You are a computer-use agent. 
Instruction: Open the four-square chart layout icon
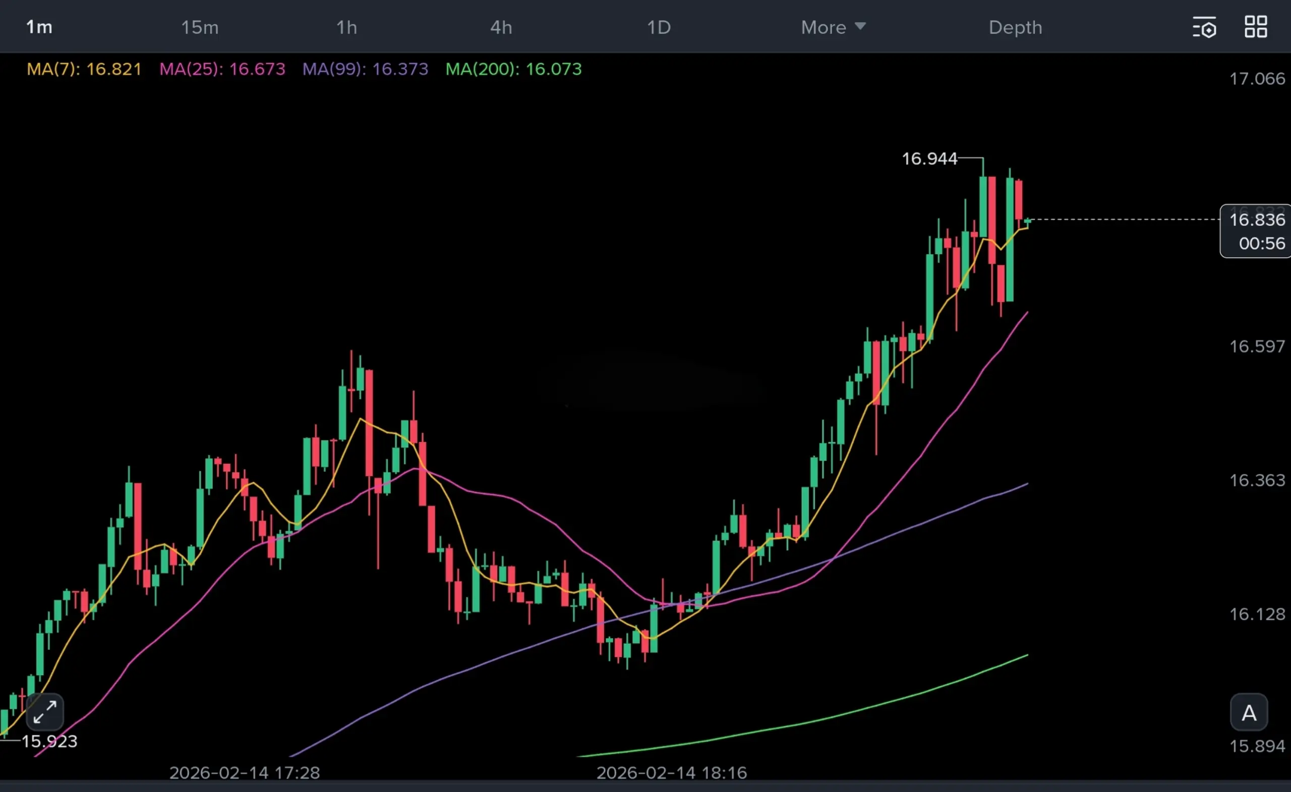tap(1255, 27)
